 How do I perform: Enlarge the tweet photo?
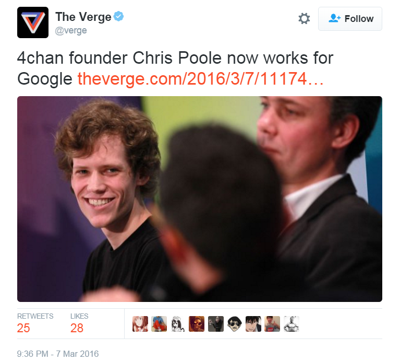point(200,199)
